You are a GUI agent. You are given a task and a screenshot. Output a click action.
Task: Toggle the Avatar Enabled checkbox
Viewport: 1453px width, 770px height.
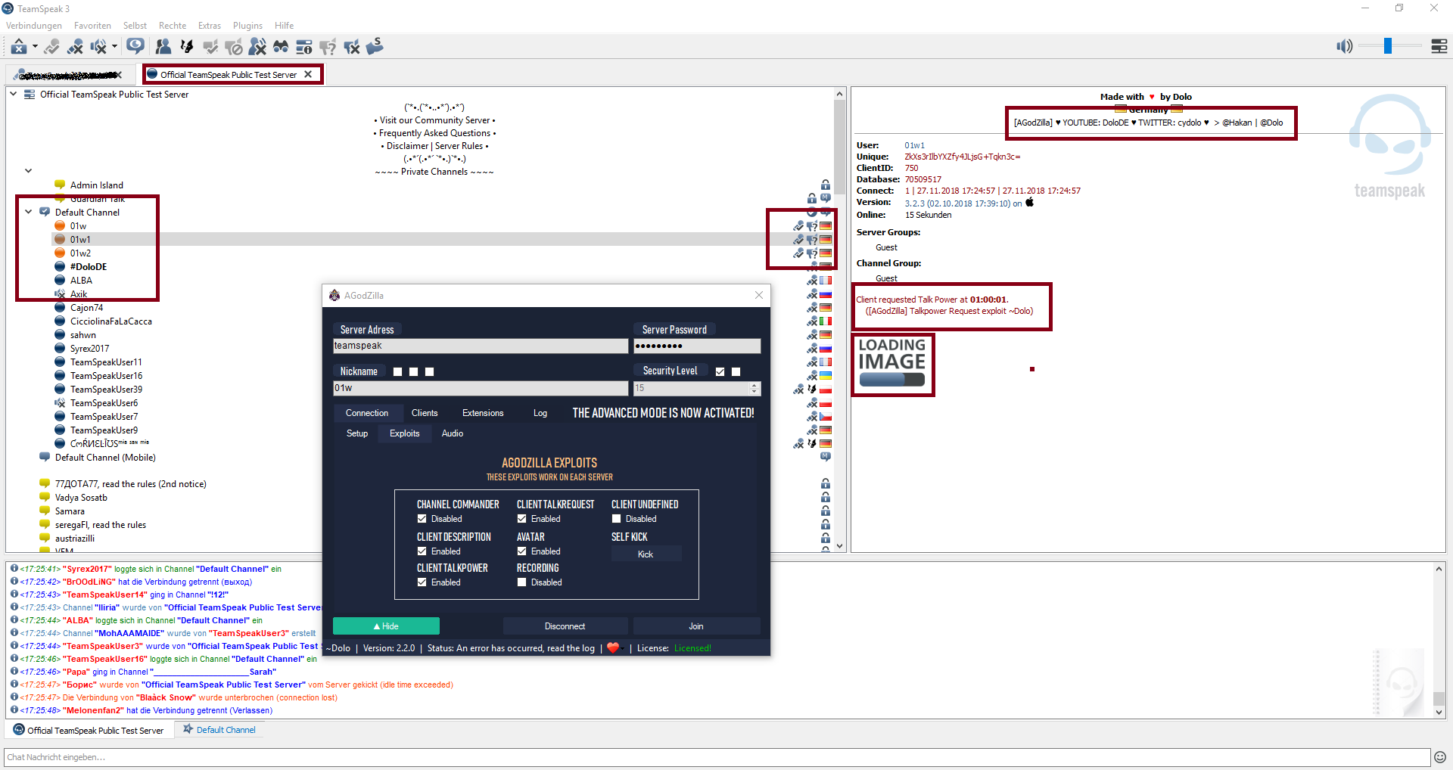521,551
